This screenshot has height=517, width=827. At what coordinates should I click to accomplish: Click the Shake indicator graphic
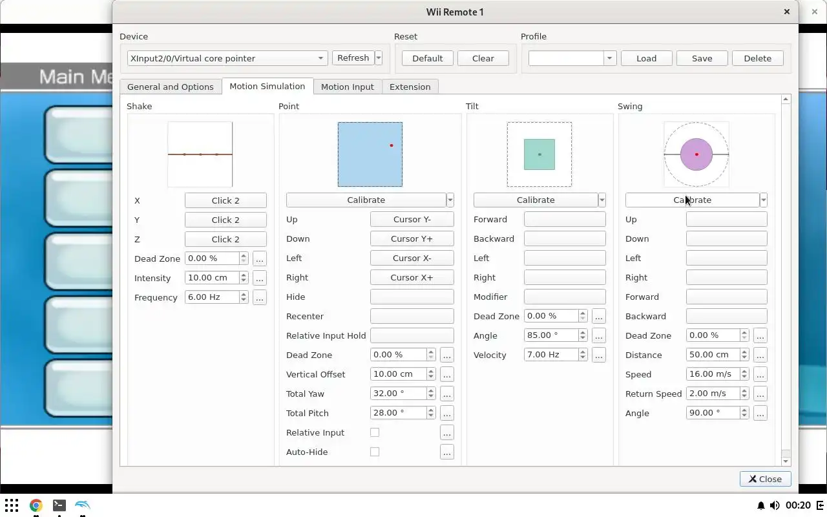point(200,154)
